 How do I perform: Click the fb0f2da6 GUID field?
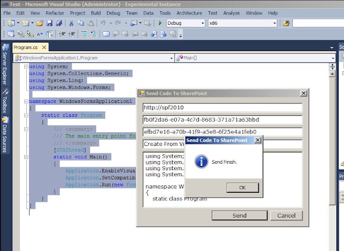[x=223, y=120]
